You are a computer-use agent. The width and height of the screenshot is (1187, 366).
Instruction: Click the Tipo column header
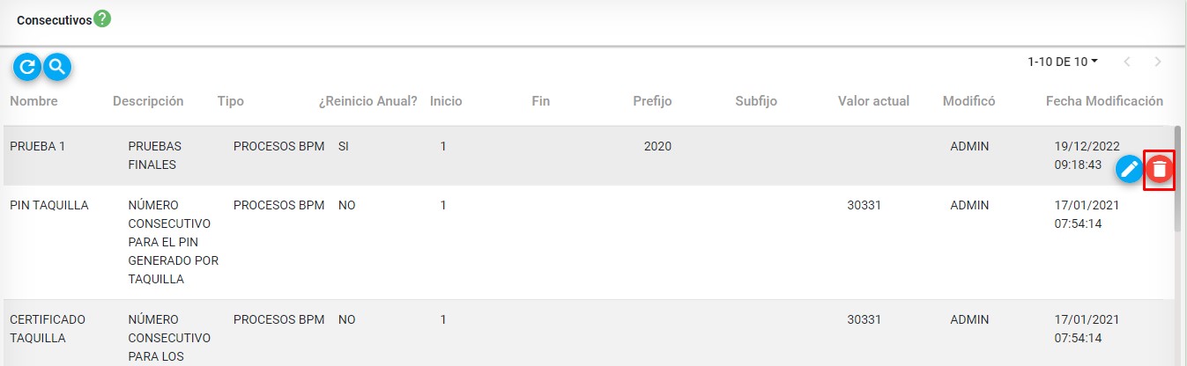pyautogui.click(x=231, y=101)
